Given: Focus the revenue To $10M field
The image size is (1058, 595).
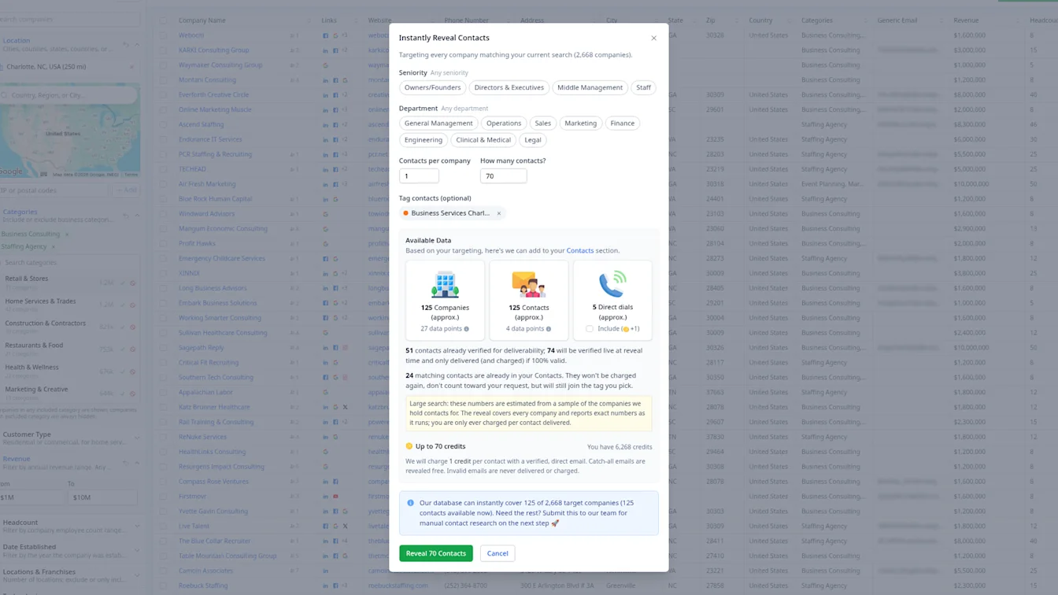Looking at the screenshot, I should click(102, 497).
